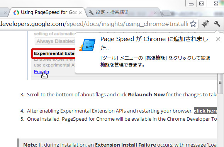
Task: Open the Chrome wrench menu
Action: point(217,24)
